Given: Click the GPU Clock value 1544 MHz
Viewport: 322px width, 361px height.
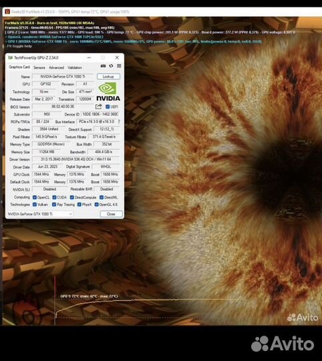Looking at the screenshot, I should pos(41,174).
